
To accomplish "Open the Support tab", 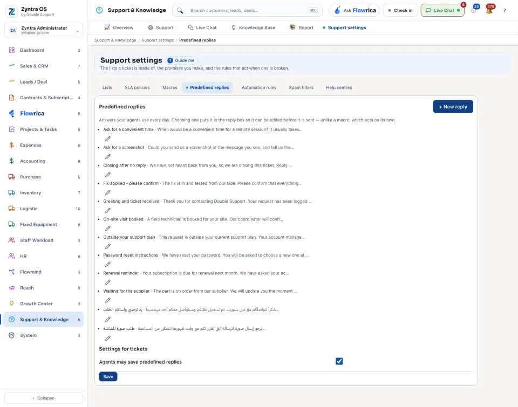I will [161, 27].
